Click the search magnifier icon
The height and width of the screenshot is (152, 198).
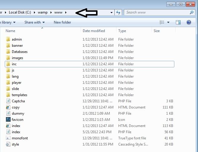[x=191, y=12]
